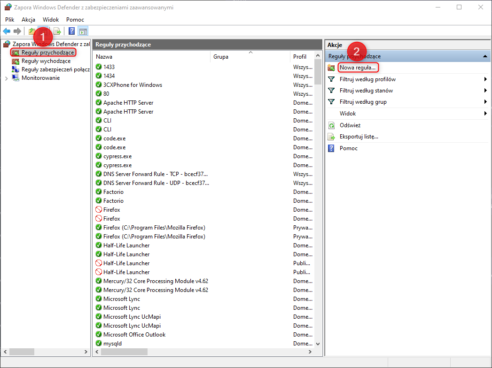Click the Reguły zabezpieczeń połączeń tree icon

[16, 69]
